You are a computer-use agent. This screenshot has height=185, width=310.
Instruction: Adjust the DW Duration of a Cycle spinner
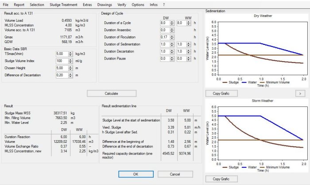[x=173, y=23]
